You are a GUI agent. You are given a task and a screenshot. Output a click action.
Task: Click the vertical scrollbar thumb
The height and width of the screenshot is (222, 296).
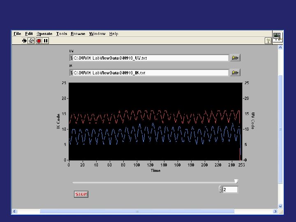pos(280,129)
